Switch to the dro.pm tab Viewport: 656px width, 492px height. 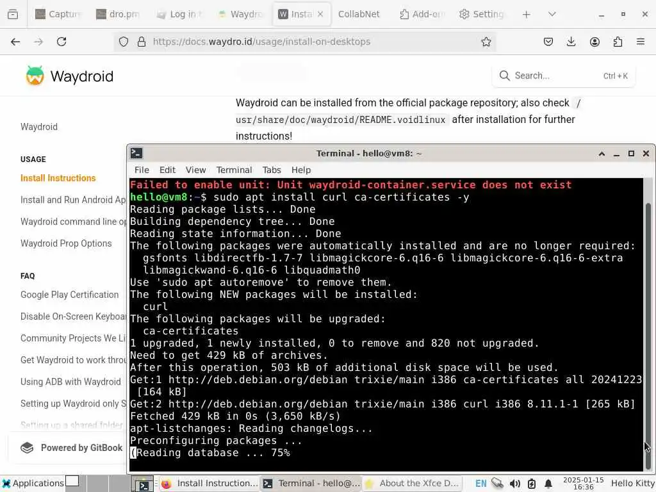[x=119, y=14]
